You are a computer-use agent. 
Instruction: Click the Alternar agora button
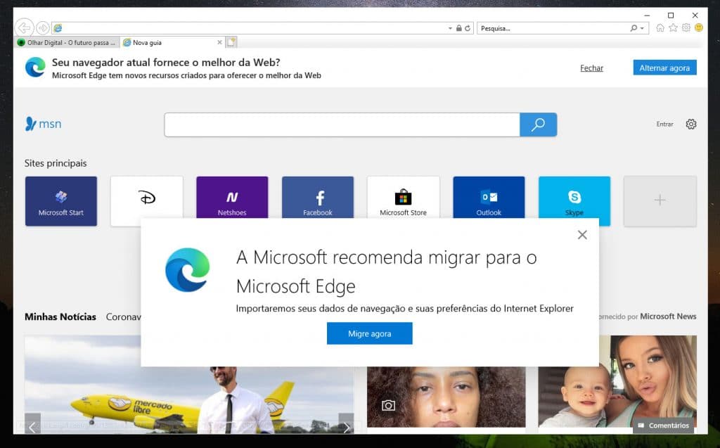(x=664, y=68)
